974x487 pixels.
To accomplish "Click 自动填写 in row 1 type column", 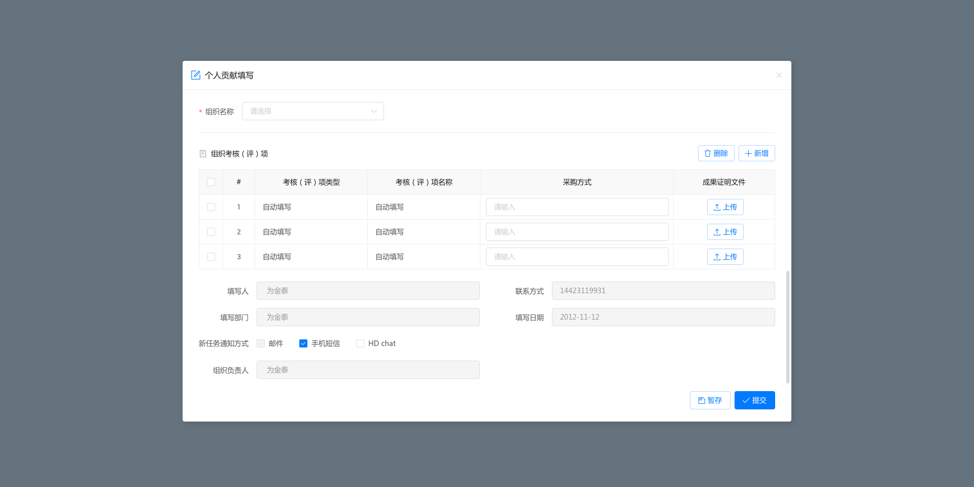I will point(277,207).
